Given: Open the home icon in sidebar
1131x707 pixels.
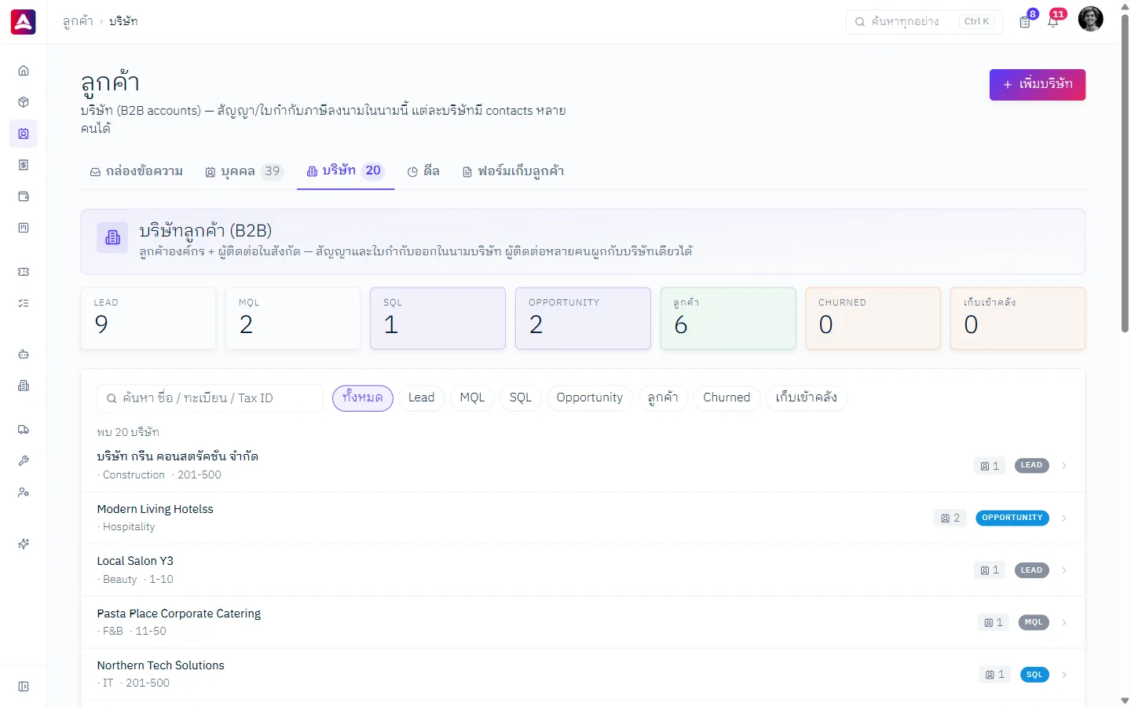Looking at the screenshot, I should [x=24, y=71].
